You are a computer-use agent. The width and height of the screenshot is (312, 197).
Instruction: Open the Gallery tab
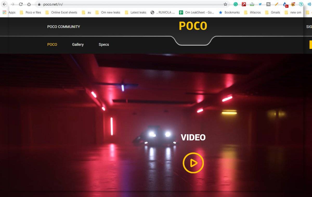coord(78,44)
